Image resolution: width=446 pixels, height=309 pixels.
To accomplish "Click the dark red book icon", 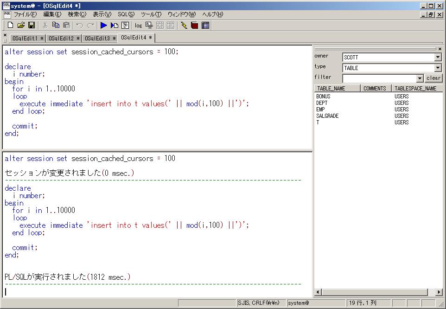I will coord(195,25).
